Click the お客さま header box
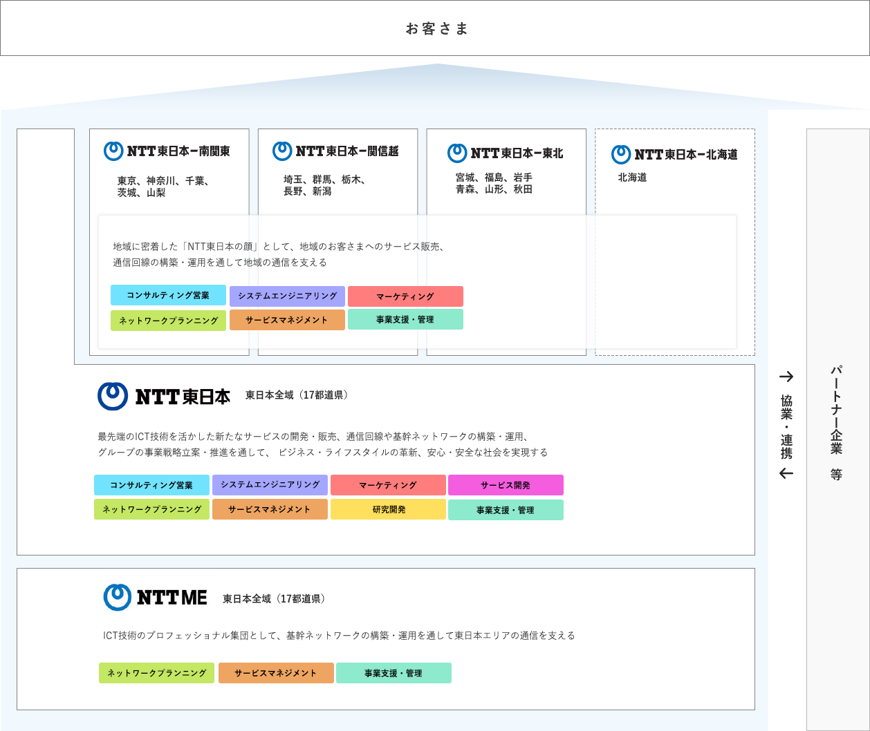870x731 pixels. [x=435, y=28]
